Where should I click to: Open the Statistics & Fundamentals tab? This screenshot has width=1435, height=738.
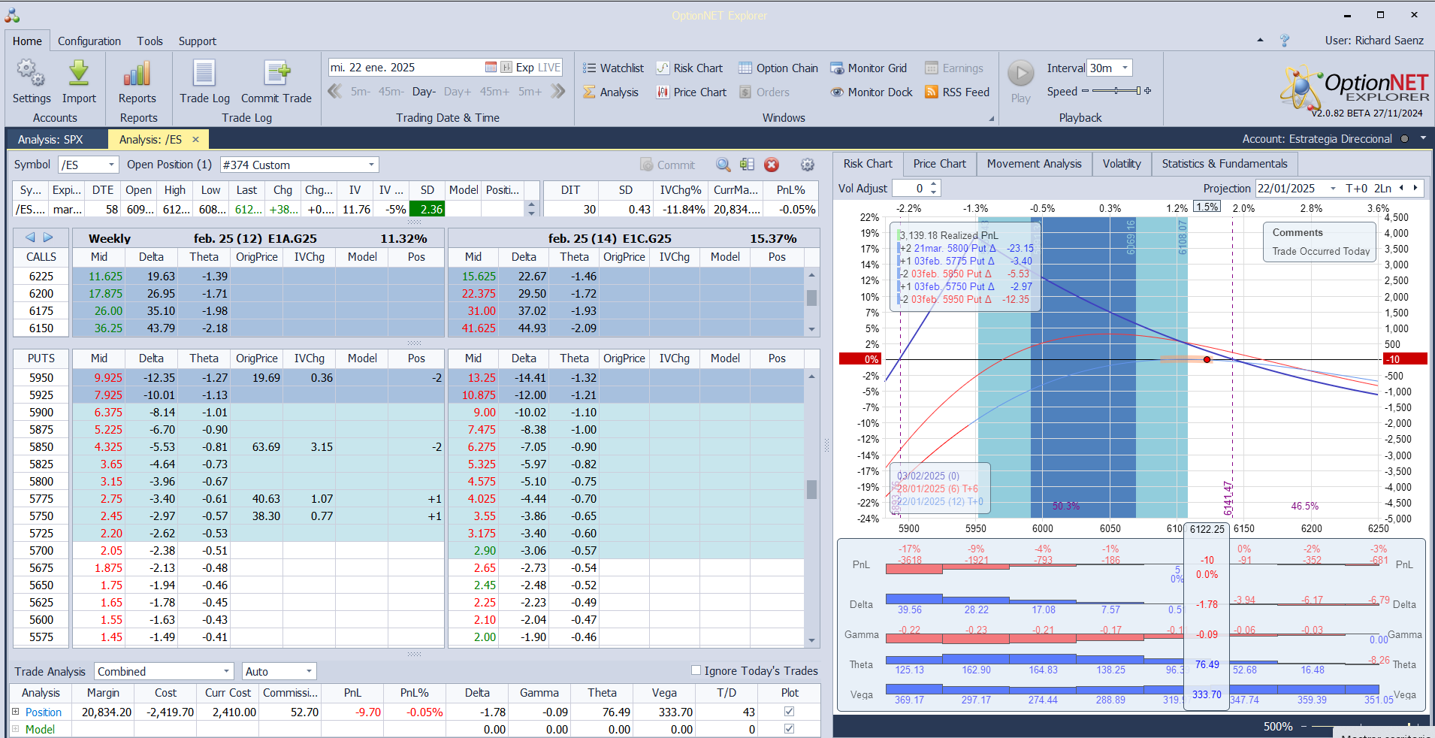pos(1224,164)
